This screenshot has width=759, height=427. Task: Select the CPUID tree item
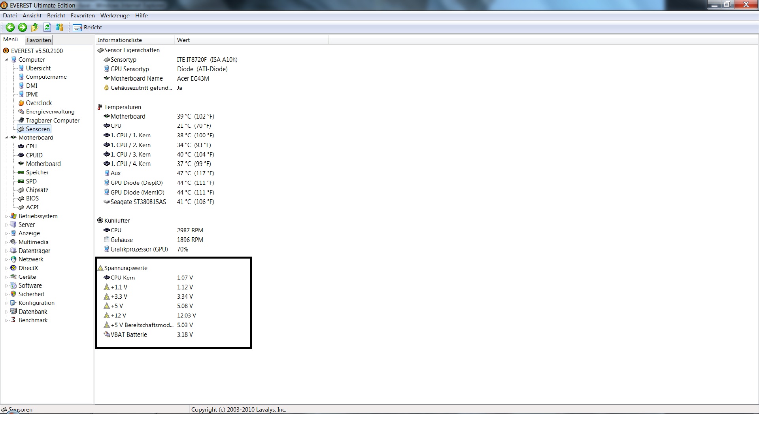coord(34,155)
